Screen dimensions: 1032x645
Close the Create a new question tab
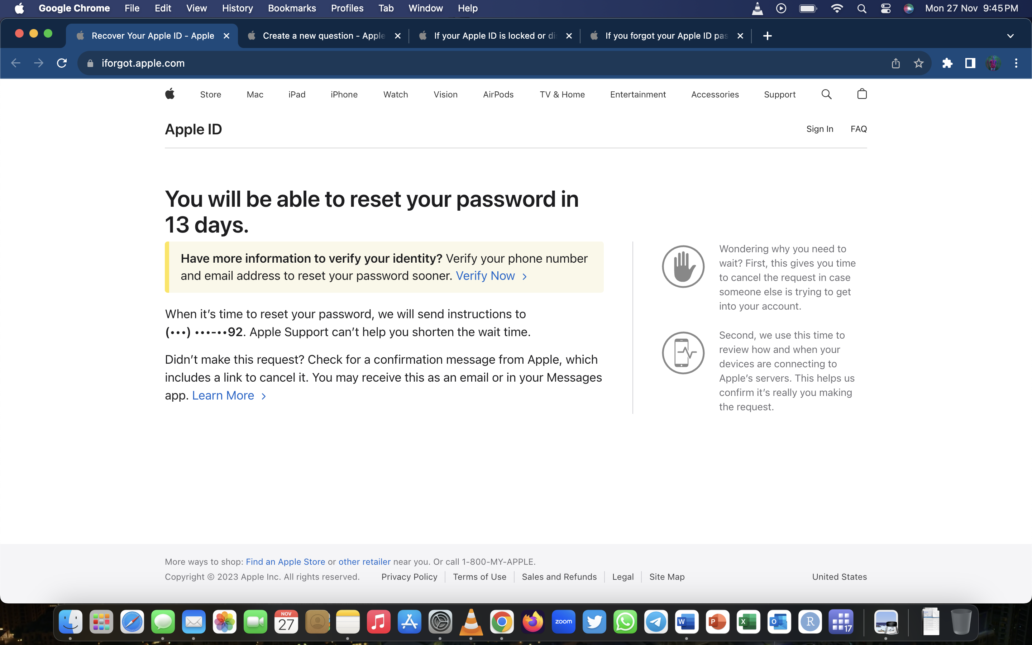(397, 36)
